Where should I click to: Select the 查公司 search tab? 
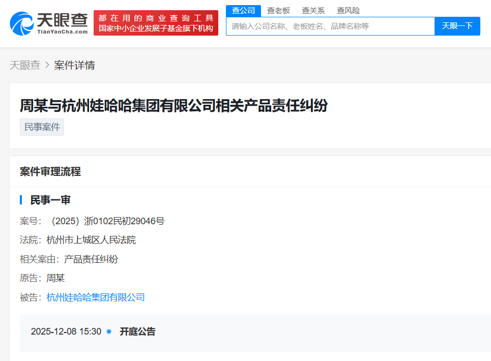(x=243, y=11)
